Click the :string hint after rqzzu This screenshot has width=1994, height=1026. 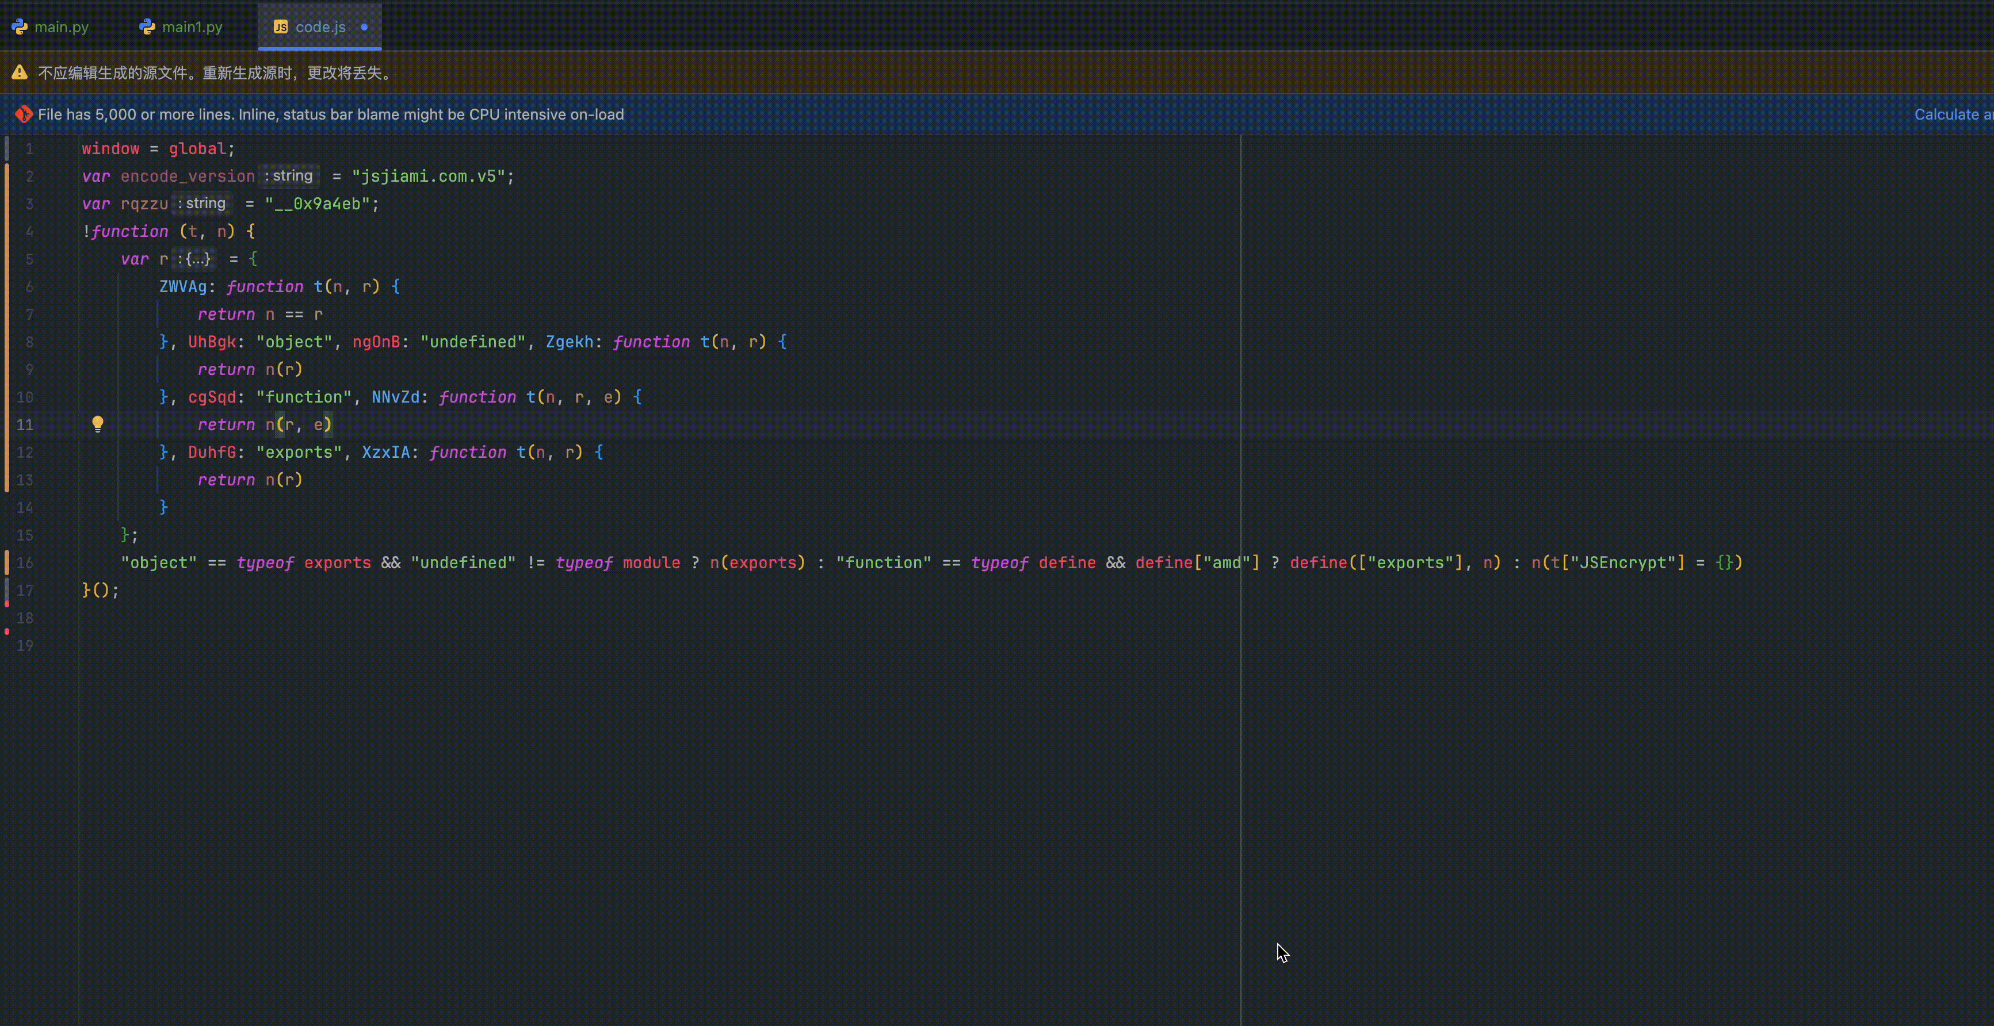[202, 204]
